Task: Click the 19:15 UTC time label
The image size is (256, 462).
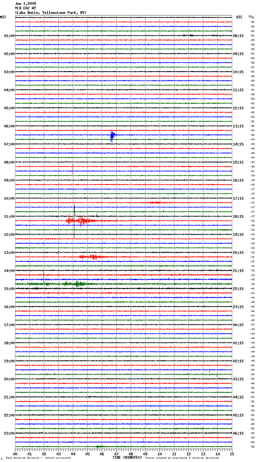Action: 238,235
